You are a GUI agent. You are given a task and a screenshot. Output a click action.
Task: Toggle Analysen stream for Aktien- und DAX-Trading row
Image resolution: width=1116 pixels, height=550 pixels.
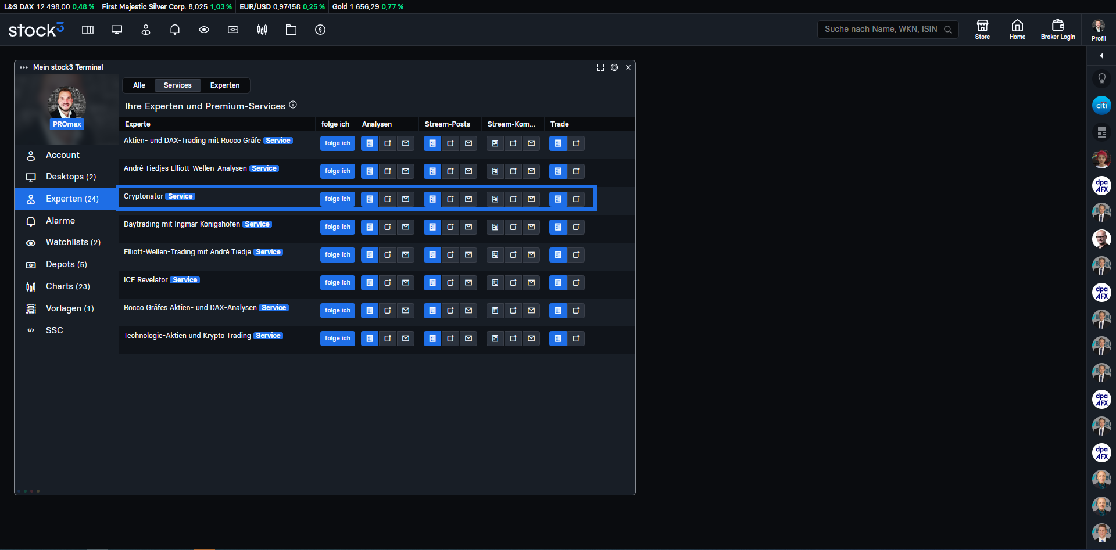[x=370, y=143]
